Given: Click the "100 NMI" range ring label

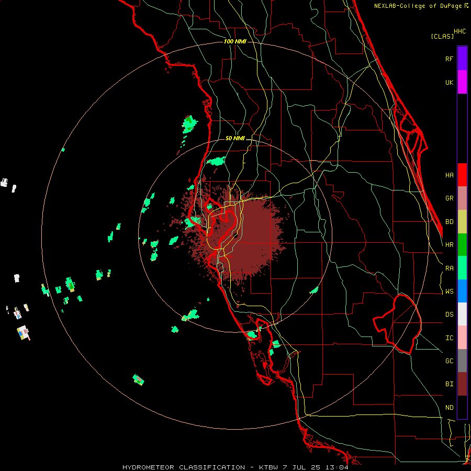Looking at the screenshot, I should click(235, 41).
